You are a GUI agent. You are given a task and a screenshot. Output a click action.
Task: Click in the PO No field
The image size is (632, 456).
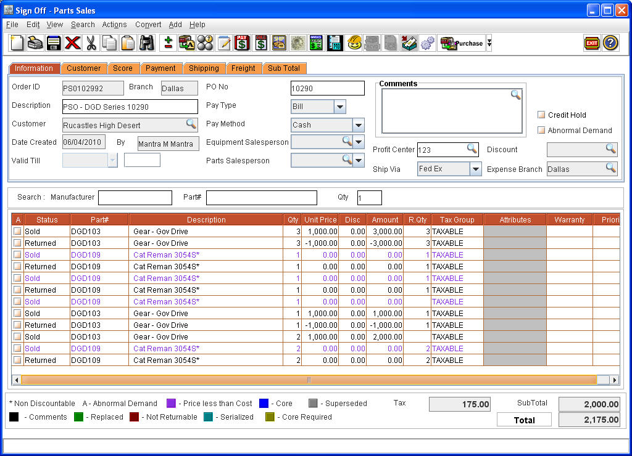(x=327, y=88)
